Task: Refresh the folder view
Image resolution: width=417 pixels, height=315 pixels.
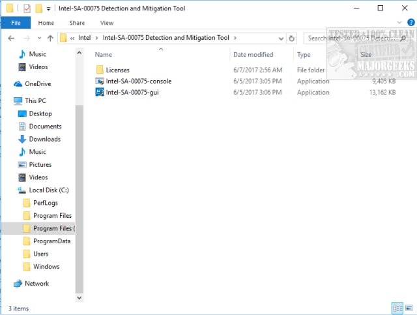Action: click(x=292, y=38)
